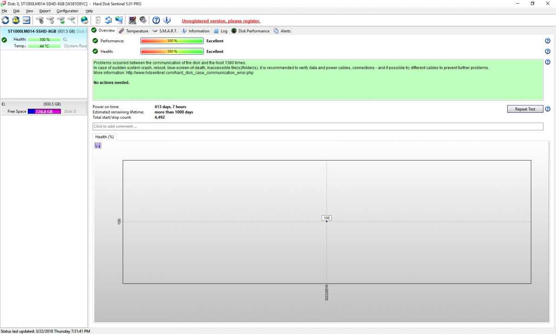Select the ST1000LM014-SSHD-8GB disk entry
This screenshot has width=556, height=334.
[44, 39]
